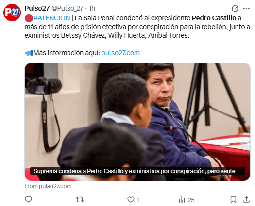
Task: View post analytics bar chart icon
Action: [x=182, y=200]
